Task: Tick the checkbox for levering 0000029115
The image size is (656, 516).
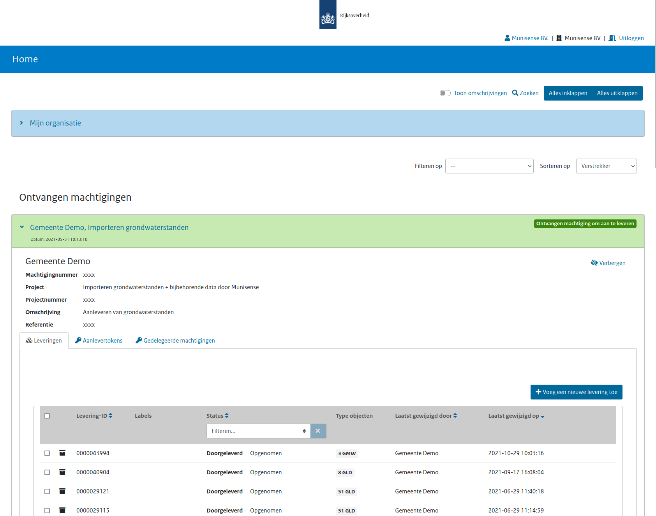Action: pos(47,511)
